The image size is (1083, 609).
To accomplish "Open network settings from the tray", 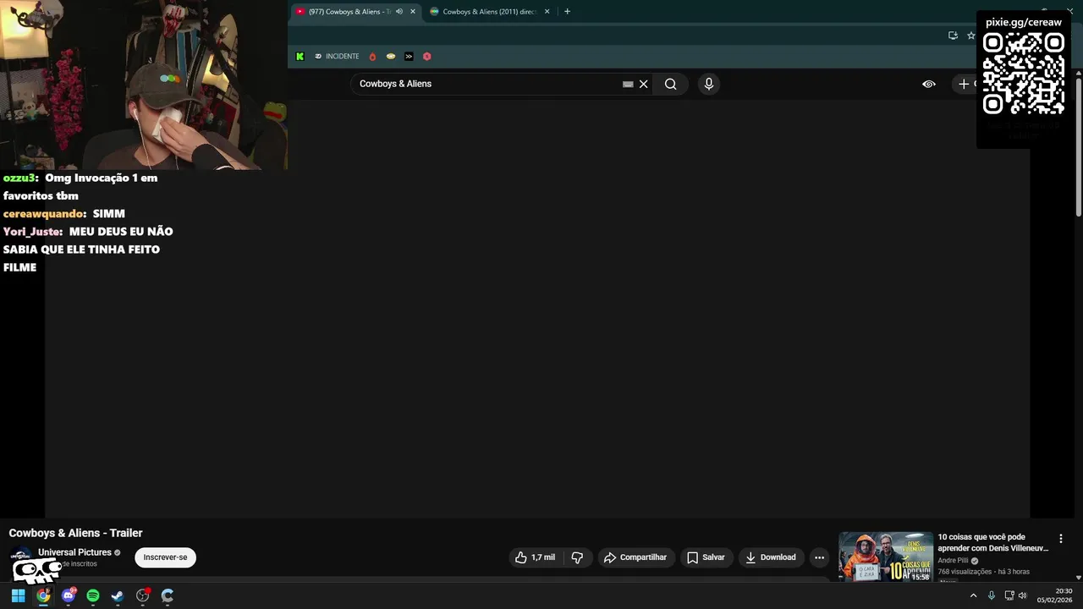I will [1009, 595].
